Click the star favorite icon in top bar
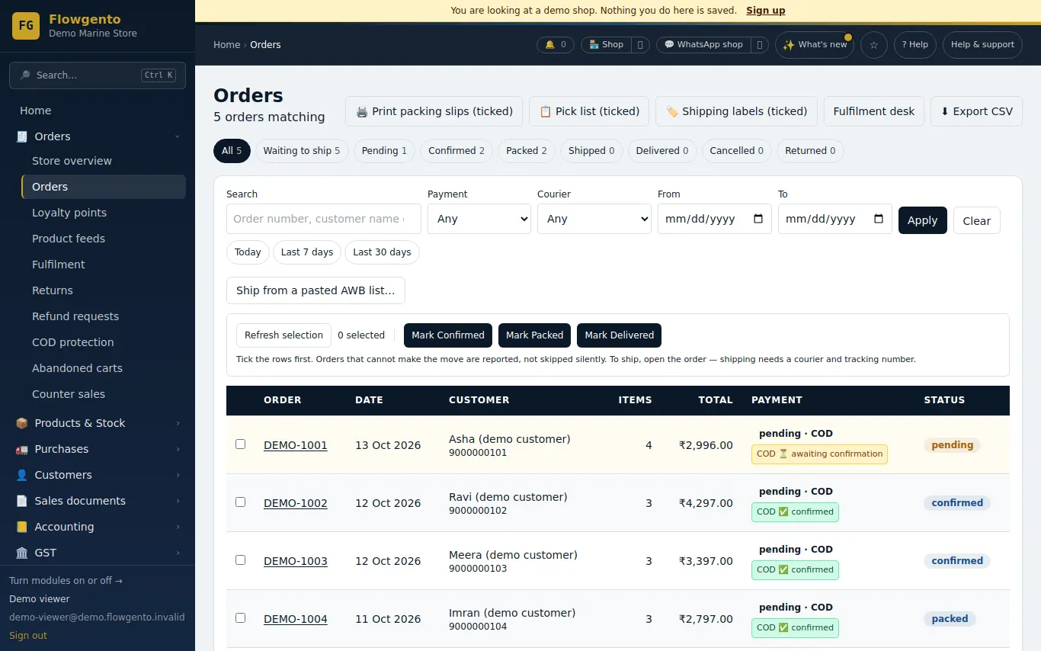The height and width of the screenshot is (651, 1041). [x=873, y=45]
